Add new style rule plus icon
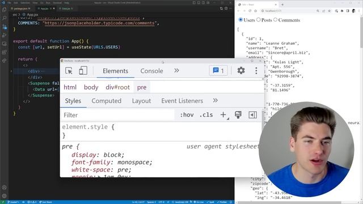 pos(223,114)
